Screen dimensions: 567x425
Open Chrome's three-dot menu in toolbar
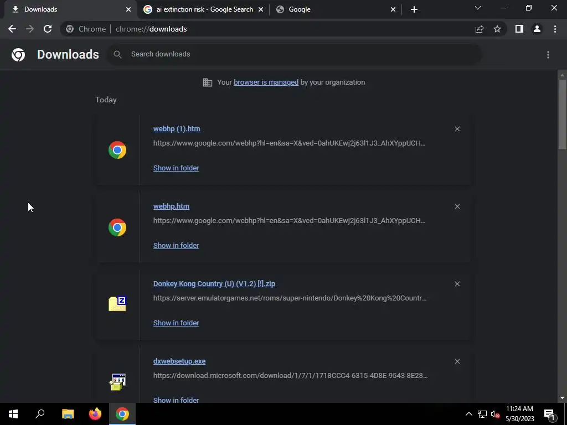pyautogui.click(x=555, y=29)
